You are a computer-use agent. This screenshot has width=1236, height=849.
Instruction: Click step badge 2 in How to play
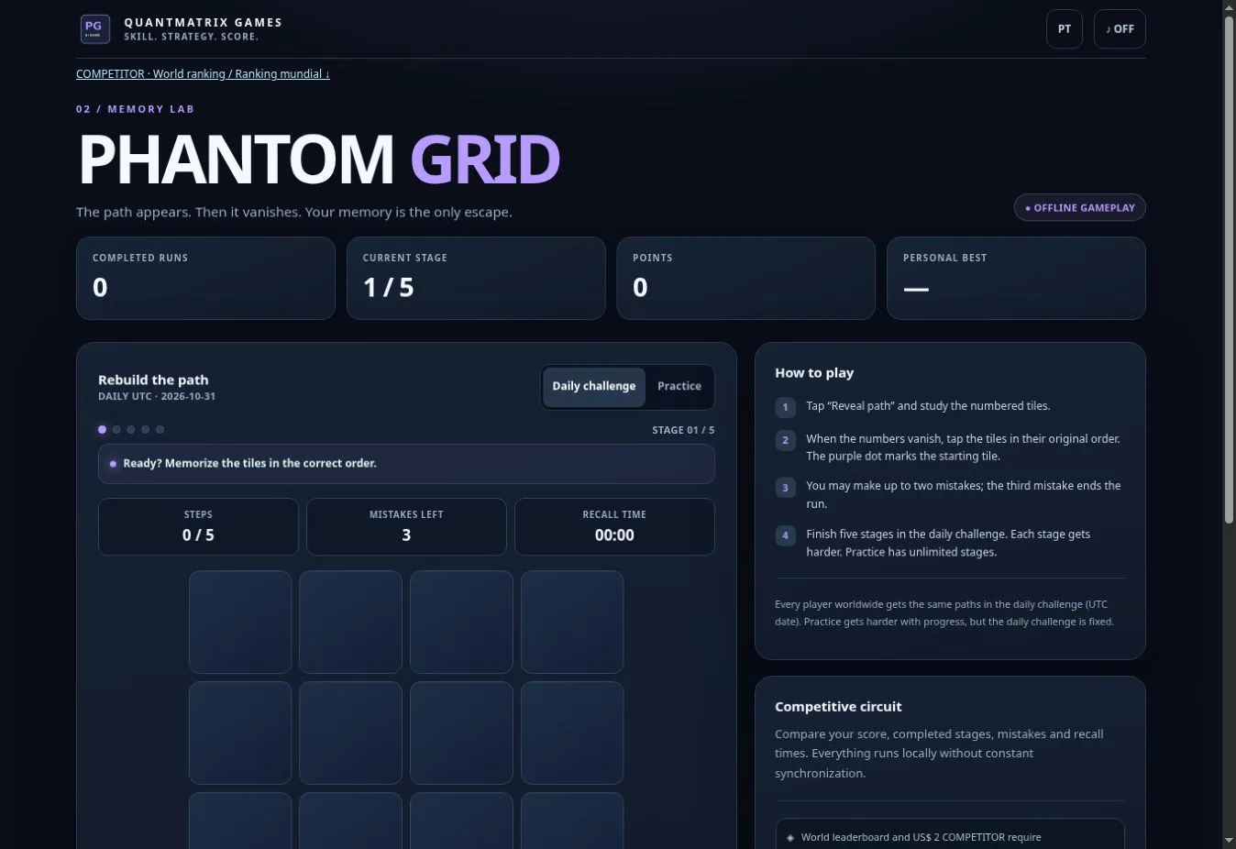[785, 440]
